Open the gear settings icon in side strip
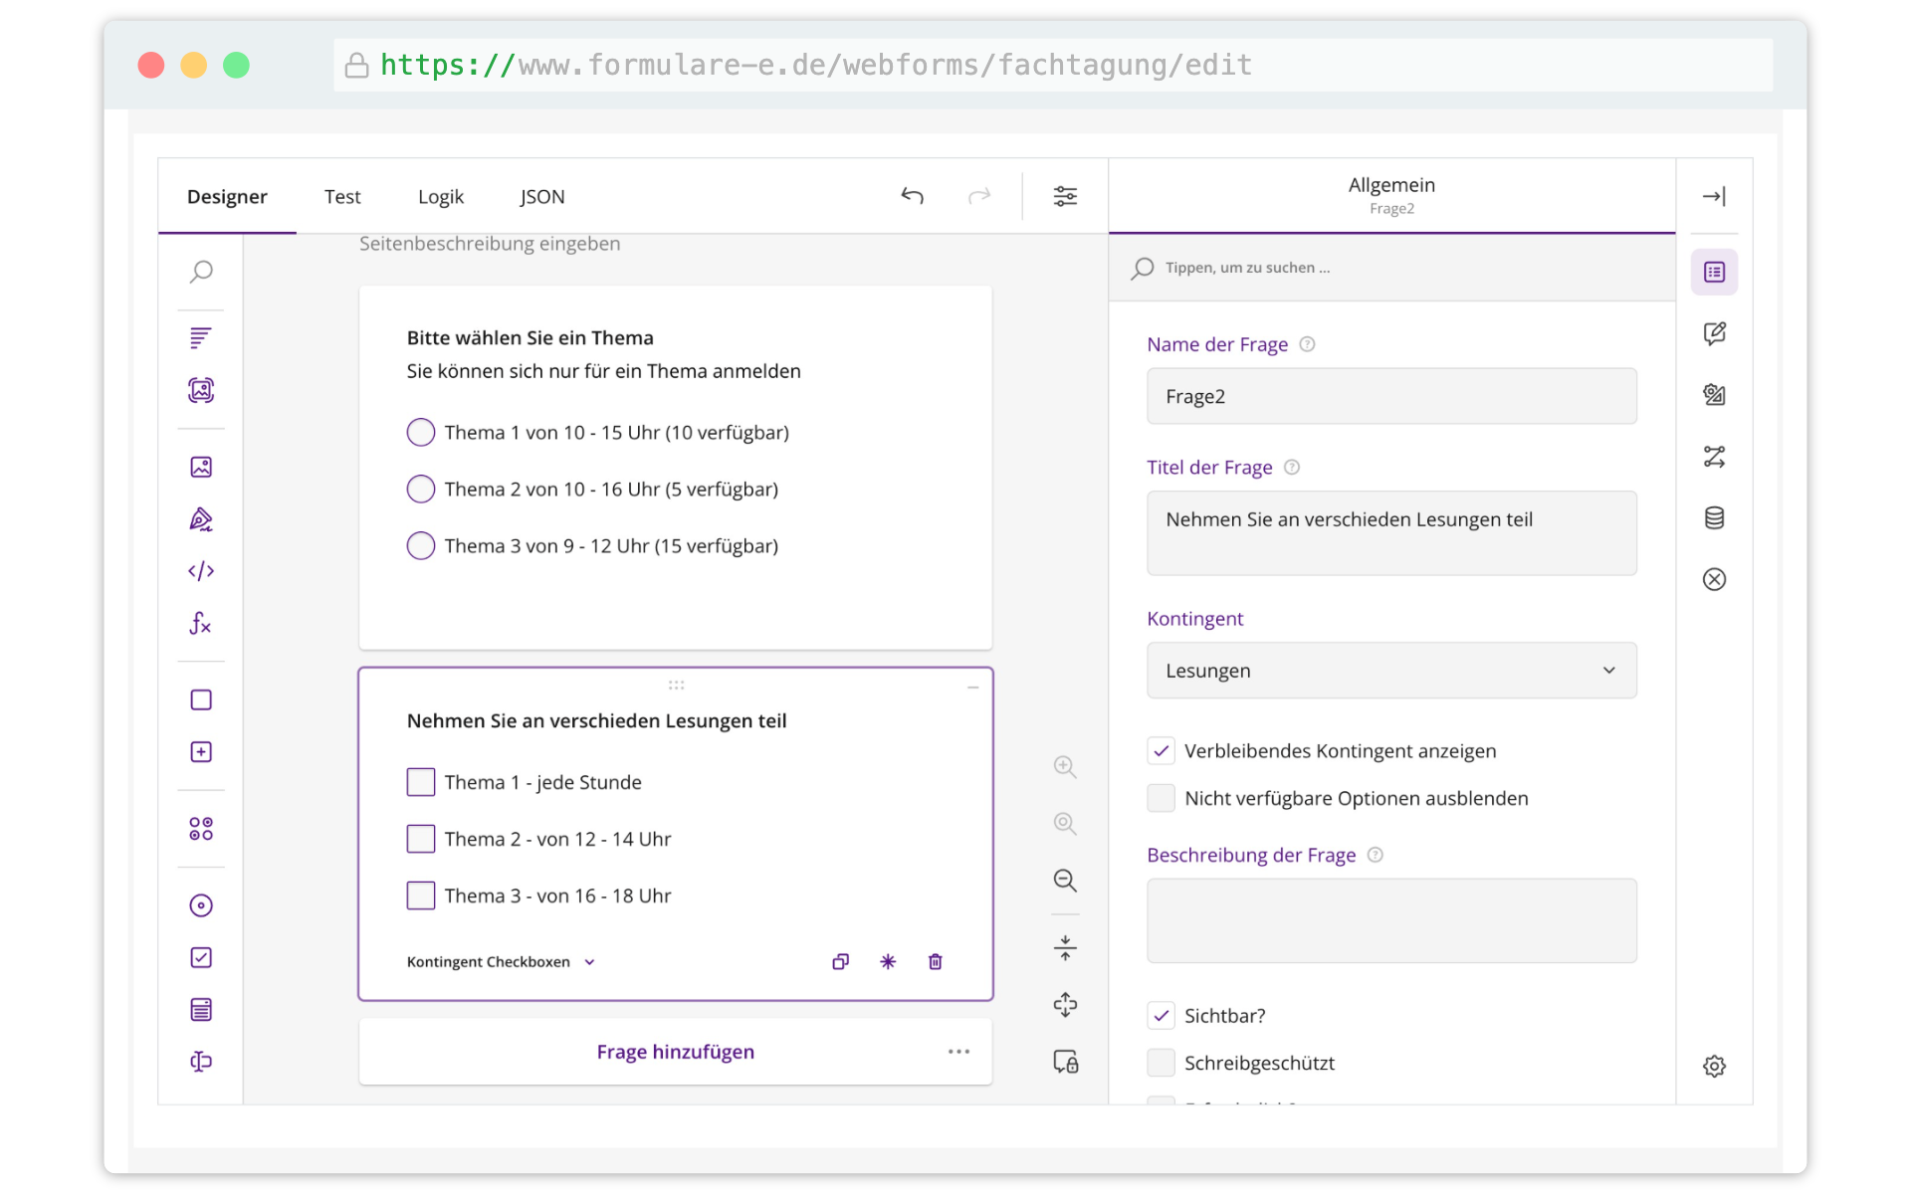 pos(1714,1066)
